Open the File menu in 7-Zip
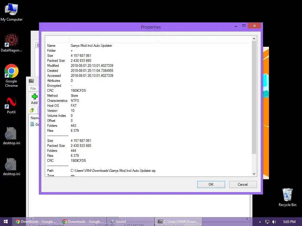 pos(33,88)
